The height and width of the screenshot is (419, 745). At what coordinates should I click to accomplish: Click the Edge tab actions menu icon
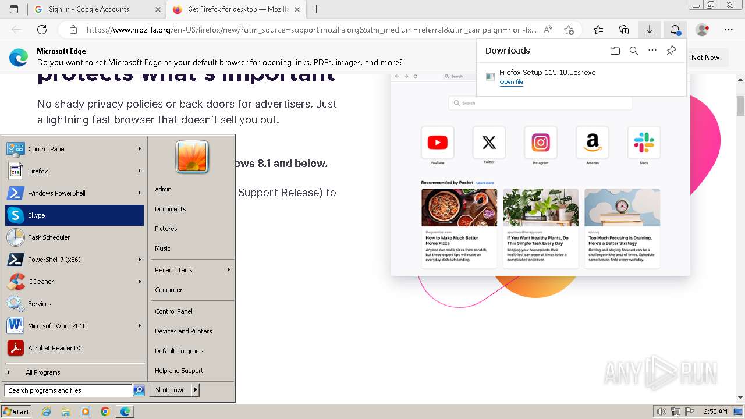click(x=14, y=9)
